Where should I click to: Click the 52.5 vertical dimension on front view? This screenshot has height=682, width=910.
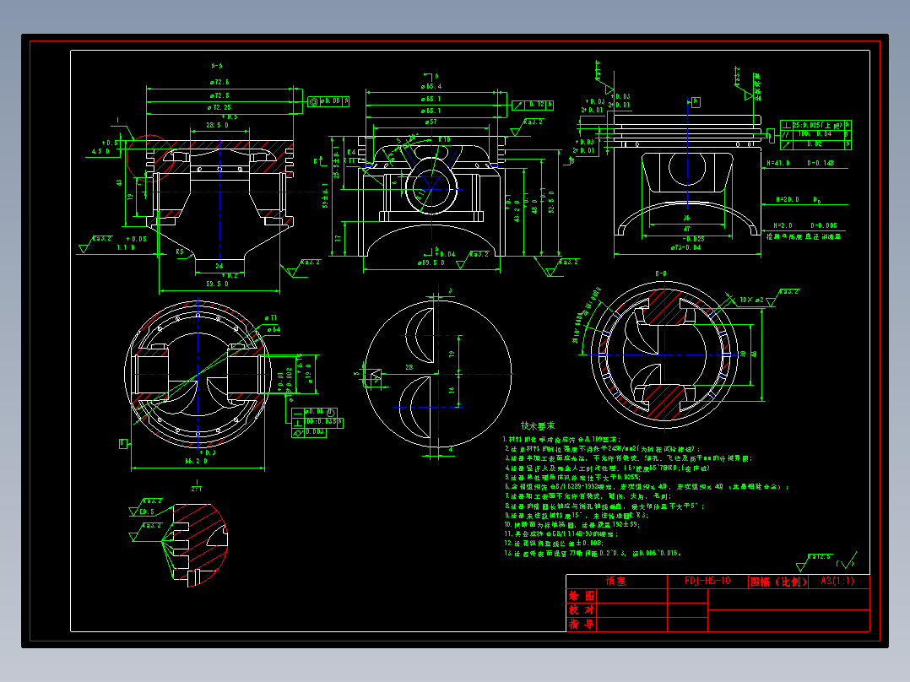pos(551,202)
